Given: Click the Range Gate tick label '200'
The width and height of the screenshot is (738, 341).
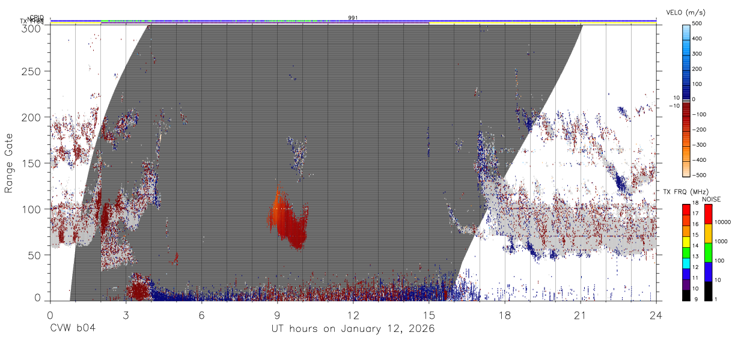Looking at the screenshot, I should pos(32,117).
